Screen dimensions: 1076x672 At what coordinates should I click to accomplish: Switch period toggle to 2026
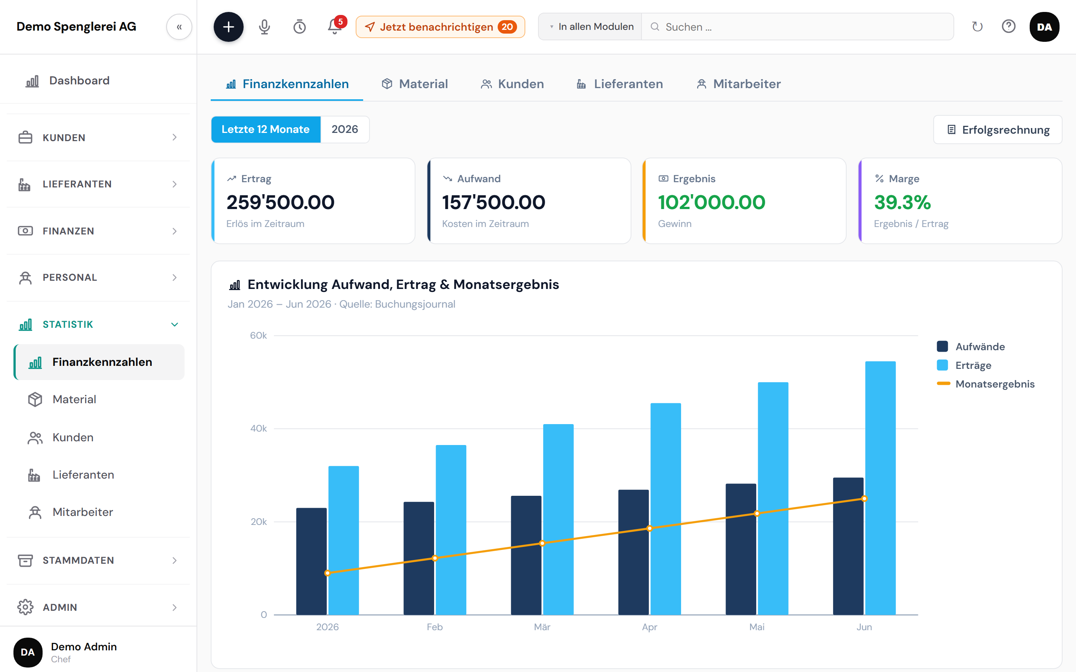point(344,129)
